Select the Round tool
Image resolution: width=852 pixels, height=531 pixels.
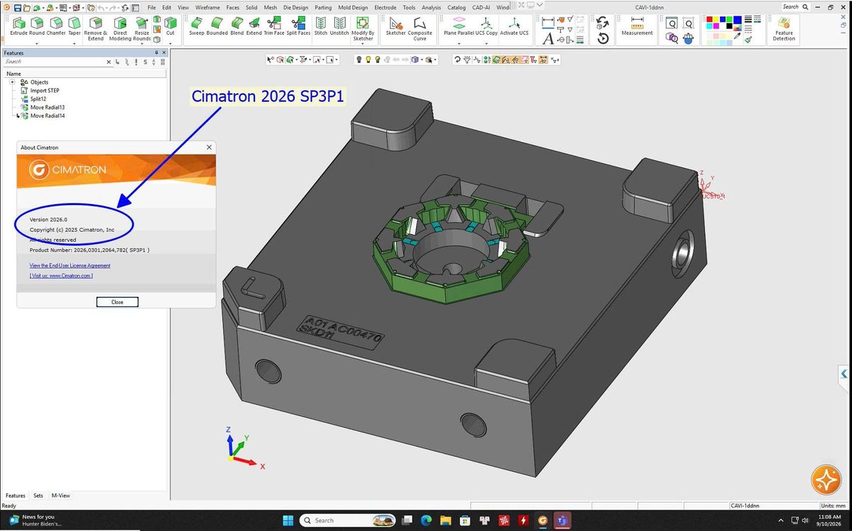point(37,27)
